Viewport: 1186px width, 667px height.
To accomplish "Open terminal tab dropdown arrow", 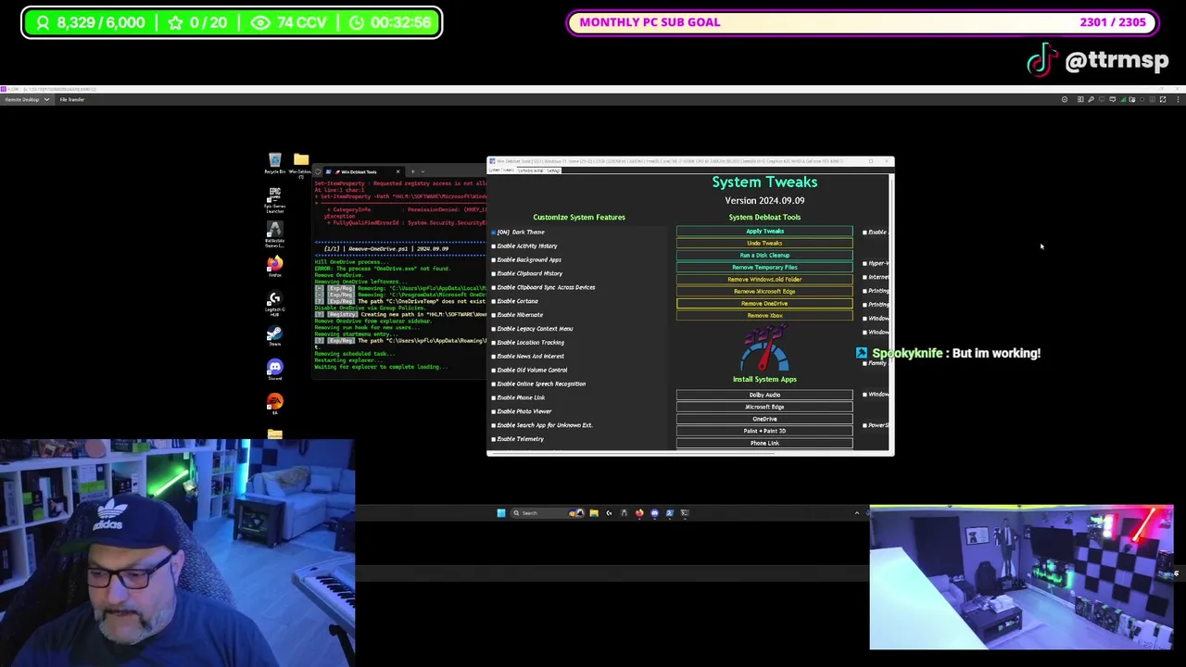I will (x=423, y=171).
